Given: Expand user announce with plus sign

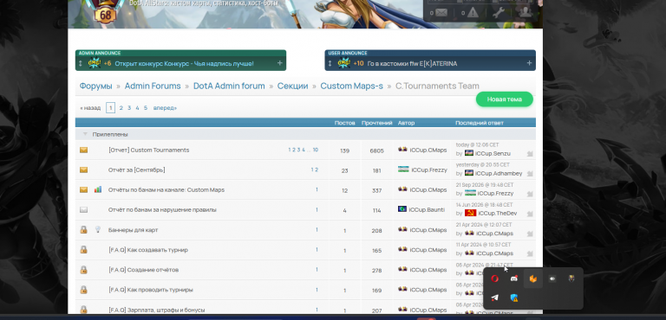Looking at the screenshot, I should 529,63.
